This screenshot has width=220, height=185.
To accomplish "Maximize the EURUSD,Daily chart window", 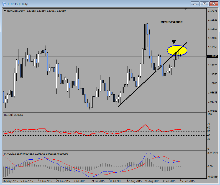I will 204,4.
